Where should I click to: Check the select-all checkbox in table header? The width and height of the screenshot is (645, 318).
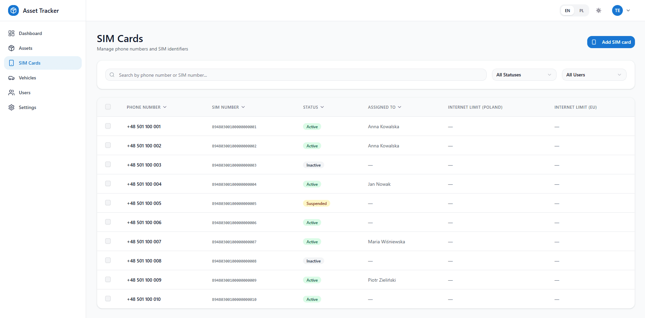click(108, 107)
